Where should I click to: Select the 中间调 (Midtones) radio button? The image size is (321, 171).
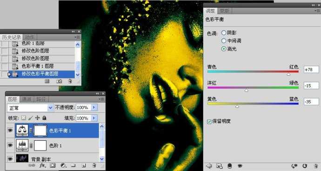[224, 41]
